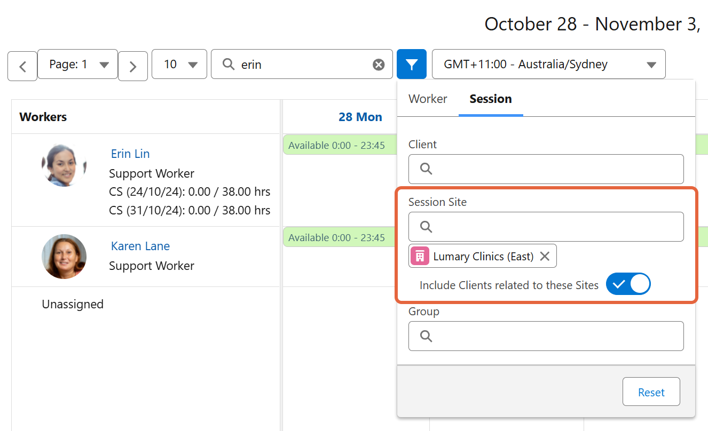This screenshot has width=708, height=431.
Task: Click the Reset button
Action: click(x=651, y=392)
